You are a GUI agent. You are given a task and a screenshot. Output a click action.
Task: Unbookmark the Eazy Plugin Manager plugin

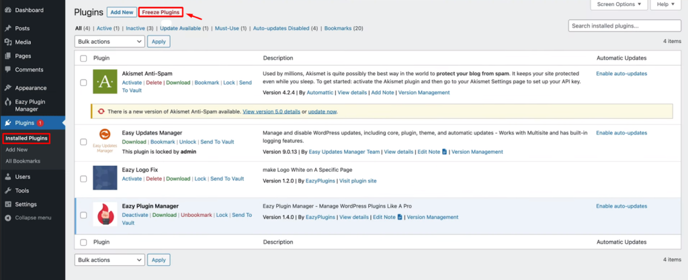pyautogui.click(x=196, y=215)
